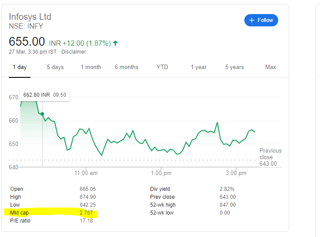Image resolution: width=320 pixels, height=237 pixels.
Task: Switch to the 1 month tab
Action: (91, 67)
